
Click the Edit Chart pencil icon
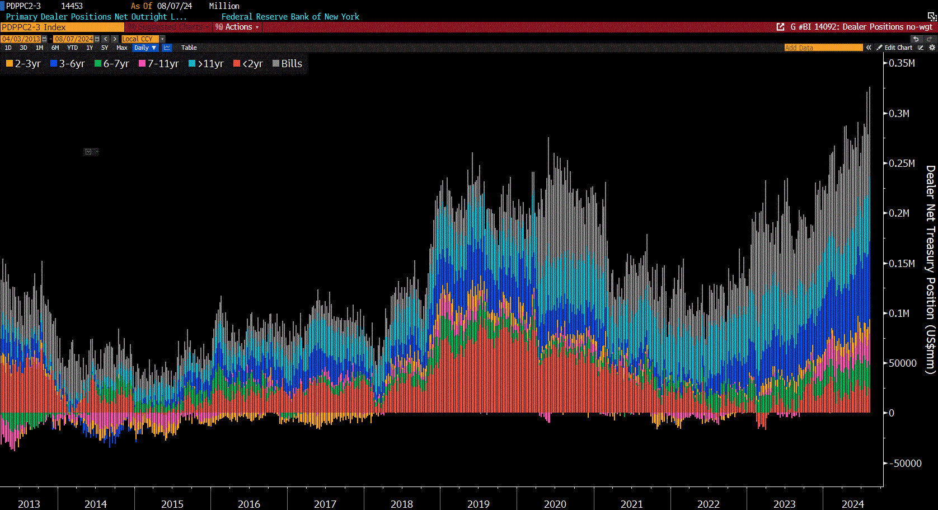pyautogui.click(x=880, y=48)
